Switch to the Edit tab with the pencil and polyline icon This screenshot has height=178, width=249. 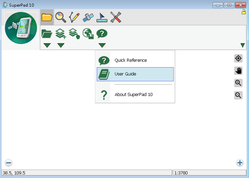74,17
